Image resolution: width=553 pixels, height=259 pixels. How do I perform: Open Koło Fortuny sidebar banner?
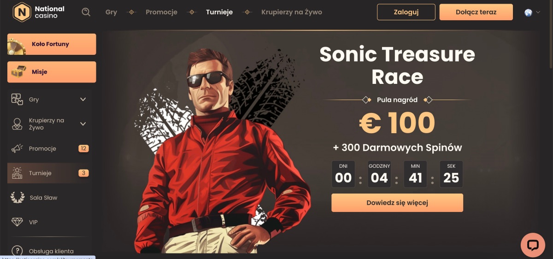tap(52, 44)
